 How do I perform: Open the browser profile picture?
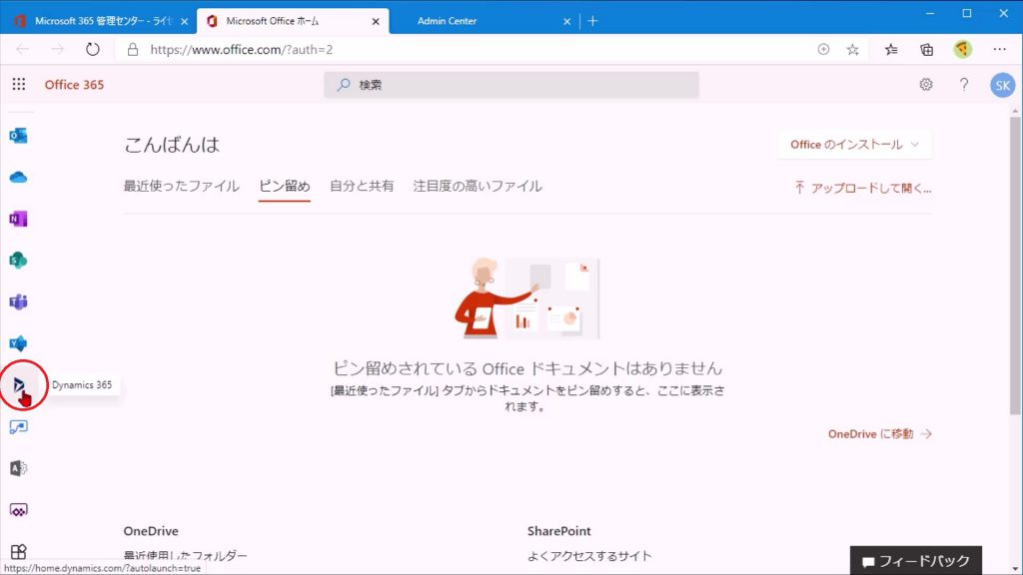point(962,50)
